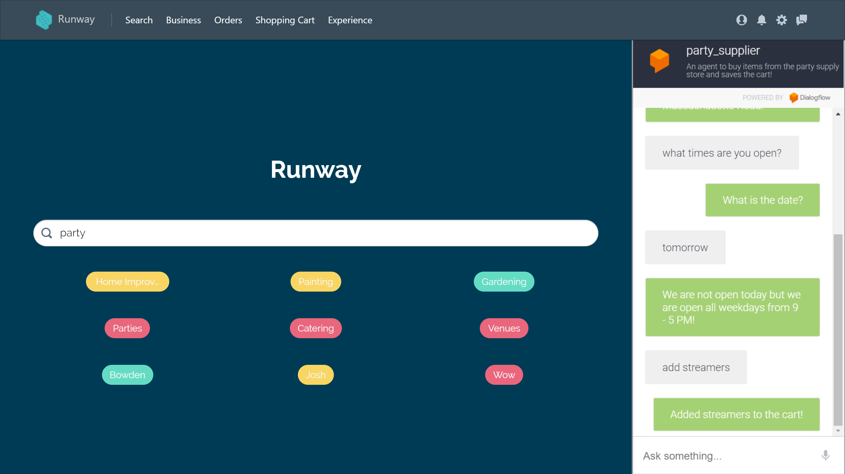
Task: Click the microphone icon in chat
Action: tap(825, 455)
